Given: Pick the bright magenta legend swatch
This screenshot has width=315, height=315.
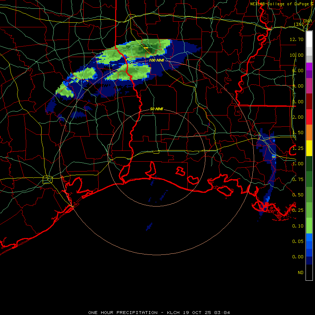Looking at the screenshot, I should click(309, 66).
